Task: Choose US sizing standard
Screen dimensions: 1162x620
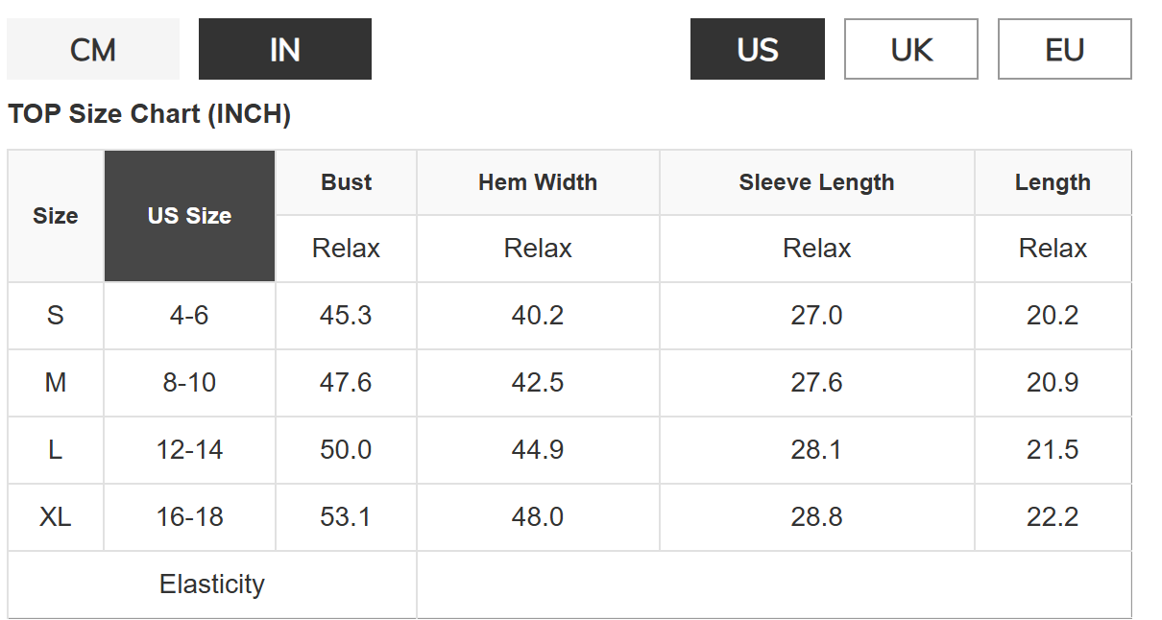Action: click(757, 49)
